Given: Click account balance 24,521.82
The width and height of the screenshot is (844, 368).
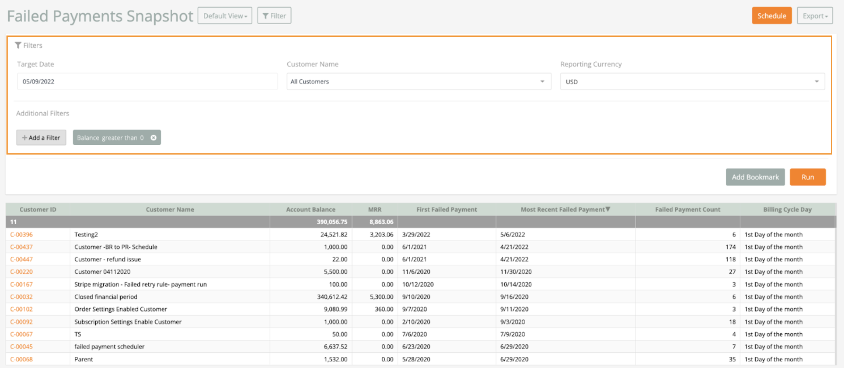Looking at the screenshot, I should (x=334, y=234).
